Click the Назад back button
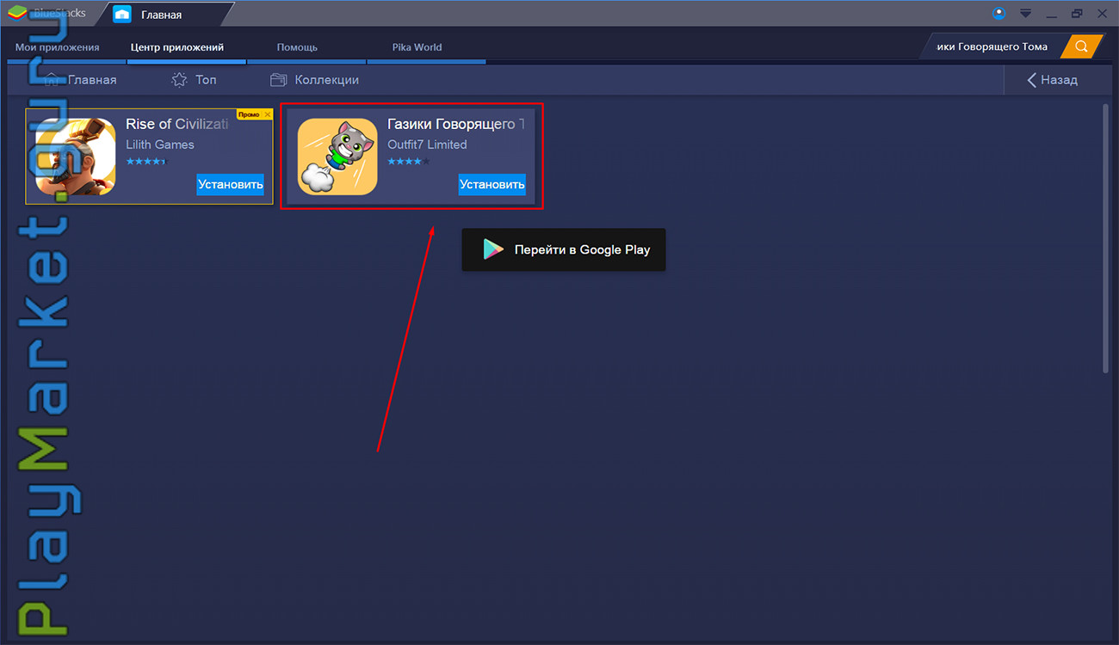 1052,80
